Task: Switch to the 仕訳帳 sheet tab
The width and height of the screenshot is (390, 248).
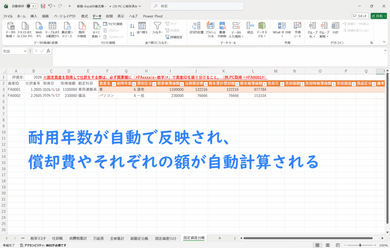Action: click(x=58, y=238)
